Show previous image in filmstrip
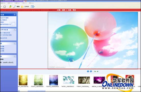Screen dimensions: 141x92 88,71
